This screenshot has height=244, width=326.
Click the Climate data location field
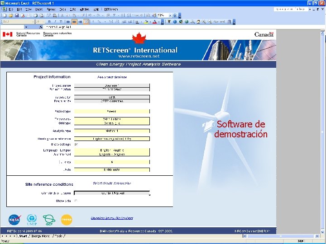(x=112, y=193)
